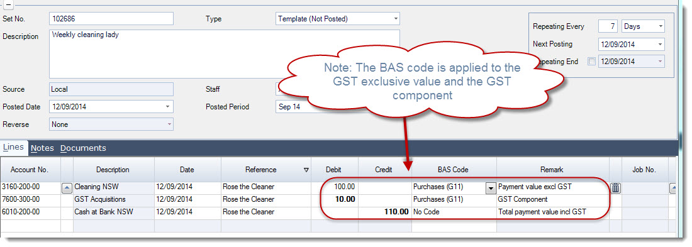Click the account lookup arrow in Cleaning NSW row
Screen dimensions: 692x247
coord(67,189)
